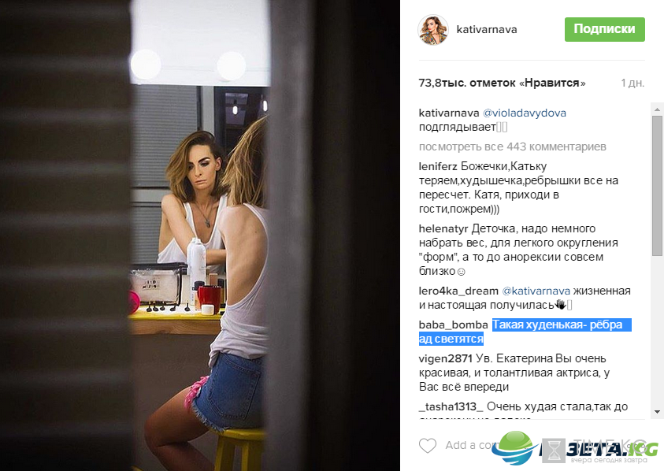Screen dimensions: 664x471
Task: Open kativarnava profile avatar
Action: tap(432, 30)
